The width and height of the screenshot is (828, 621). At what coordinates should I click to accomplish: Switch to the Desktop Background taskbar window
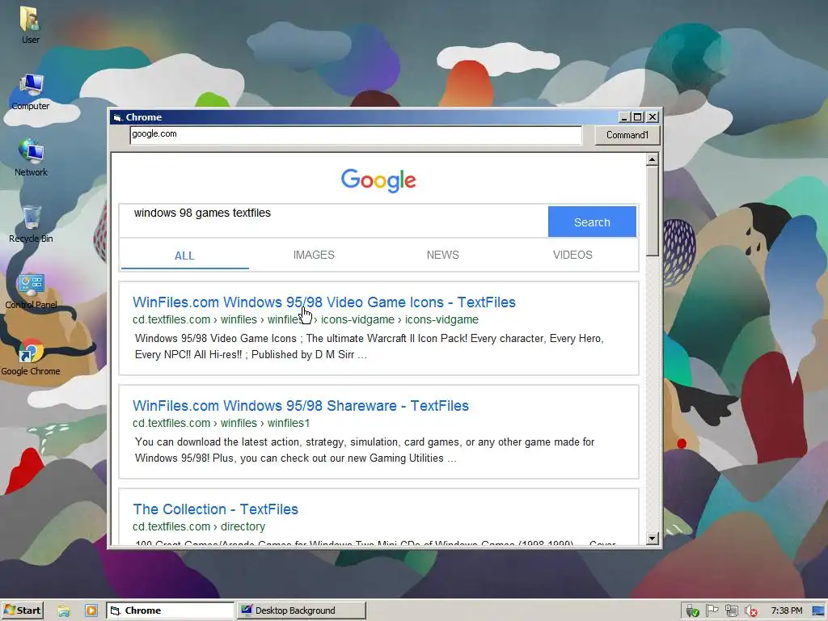coord(301,610)
